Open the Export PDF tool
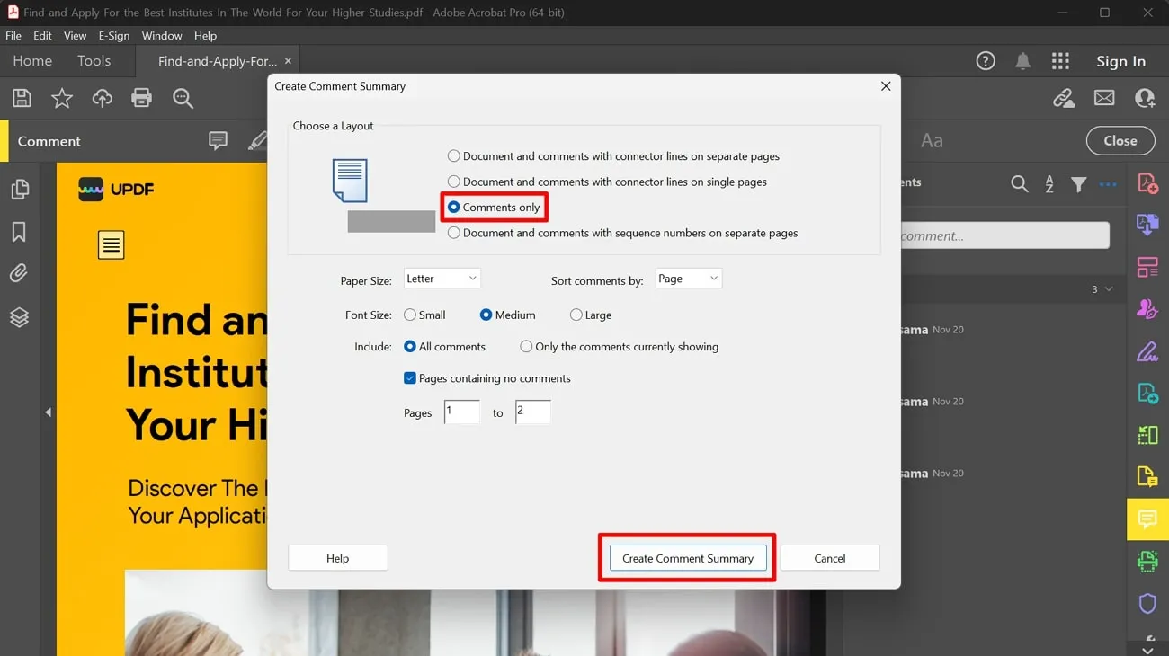1169x656 pixels. point(1147,224)
